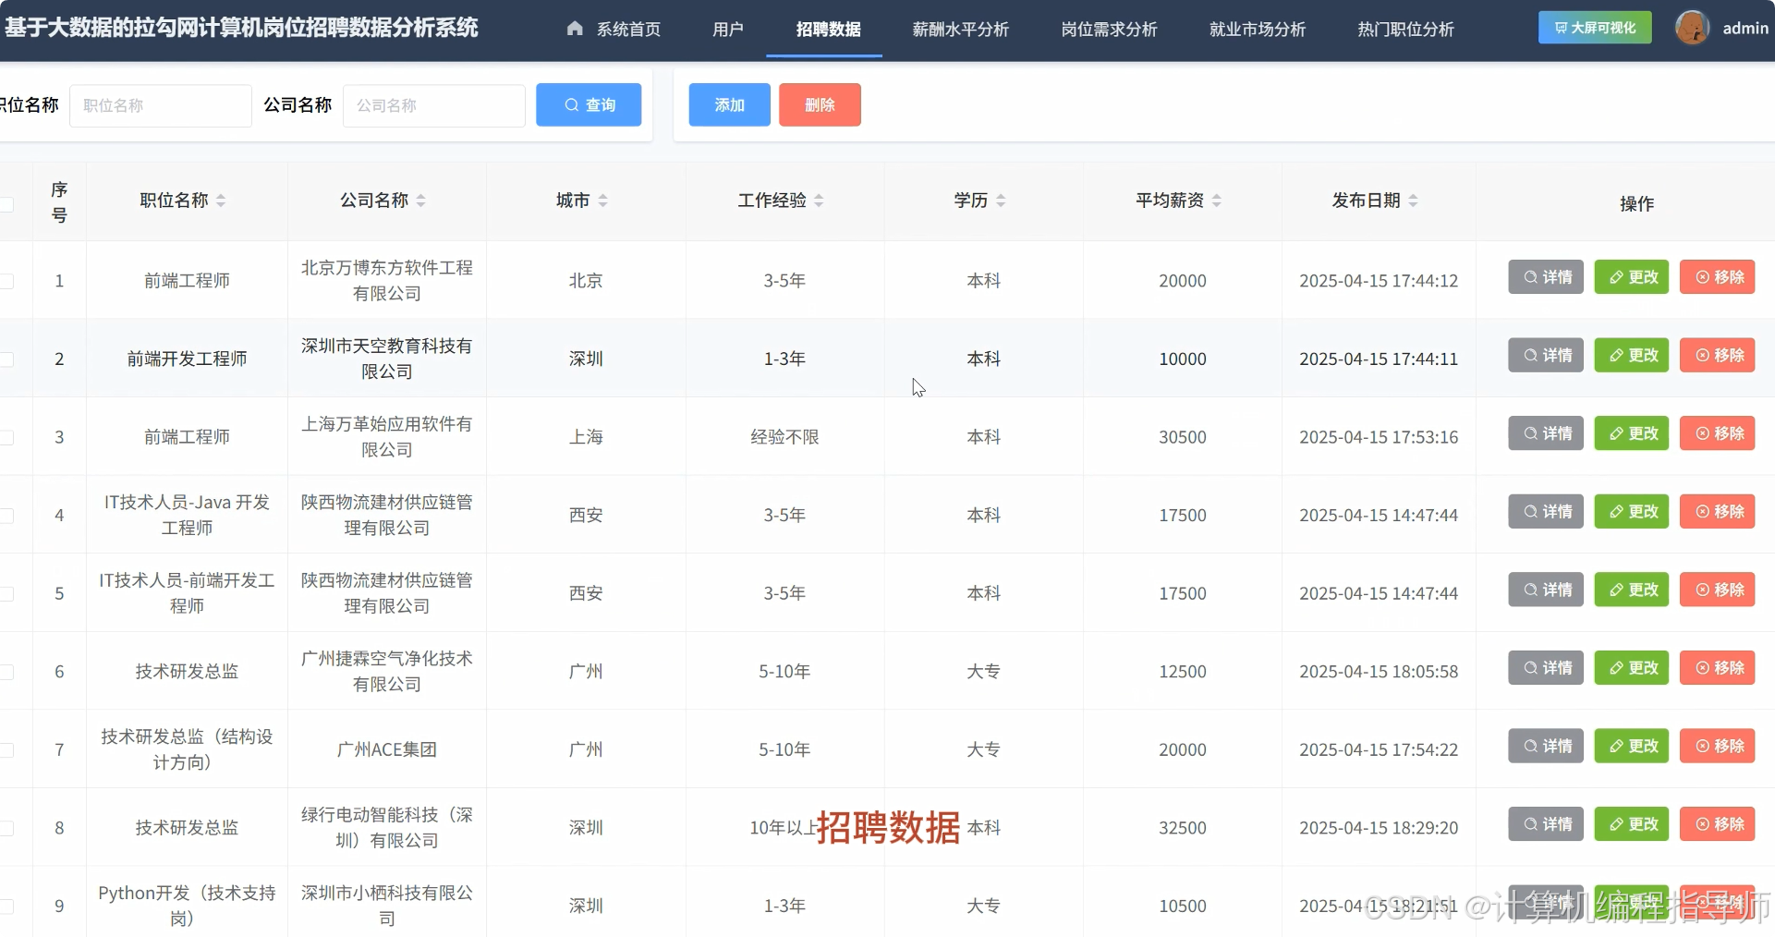Screen dimensions: 1775x937
Task: Open 大屏可视化 screen view
Action: [x=1593, y=27]
